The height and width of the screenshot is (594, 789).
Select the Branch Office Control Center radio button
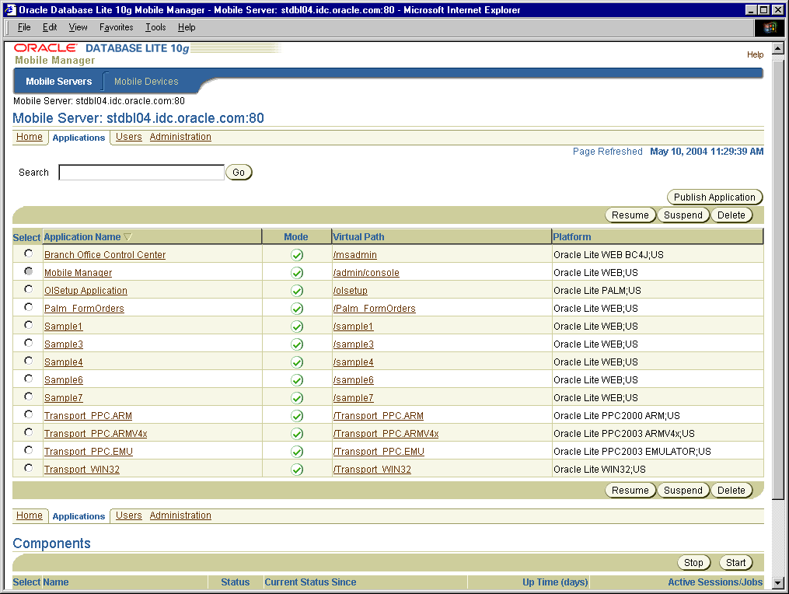click(x=28, y=253)
